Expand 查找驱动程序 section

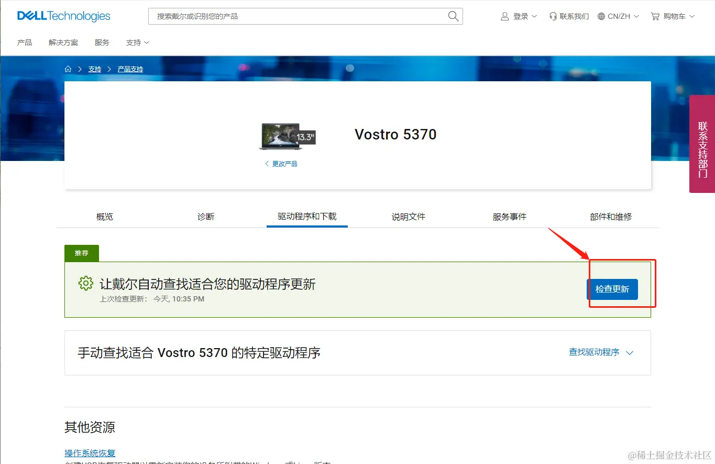tap(601, 352)
